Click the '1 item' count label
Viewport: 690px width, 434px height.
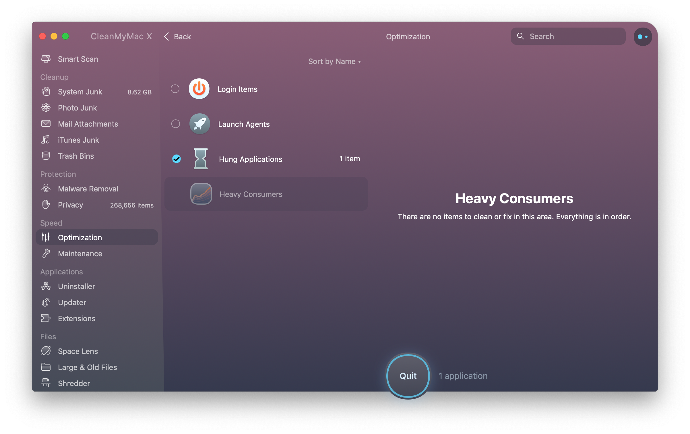(350, 159)
